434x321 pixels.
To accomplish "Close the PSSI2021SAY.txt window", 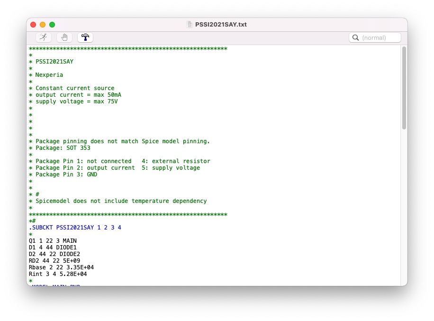I will 33,25.
